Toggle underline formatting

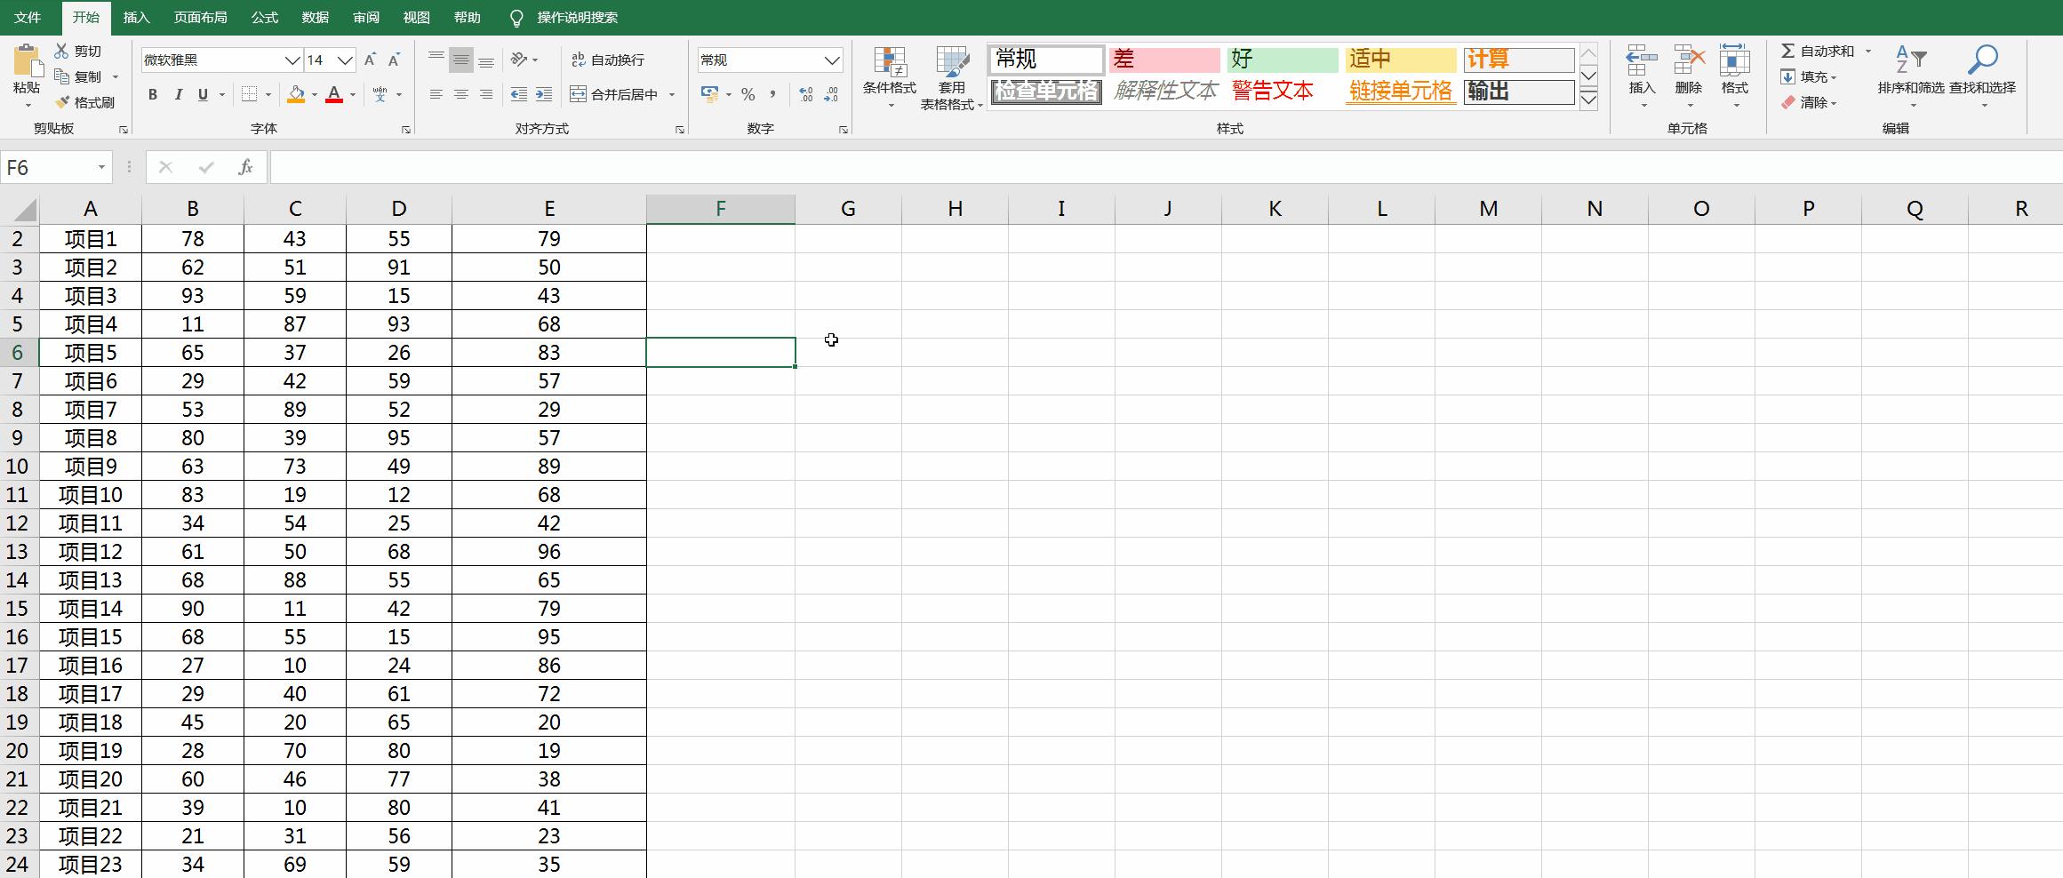(204, 94)
